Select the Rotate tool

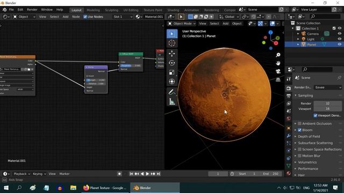point(172,63)
